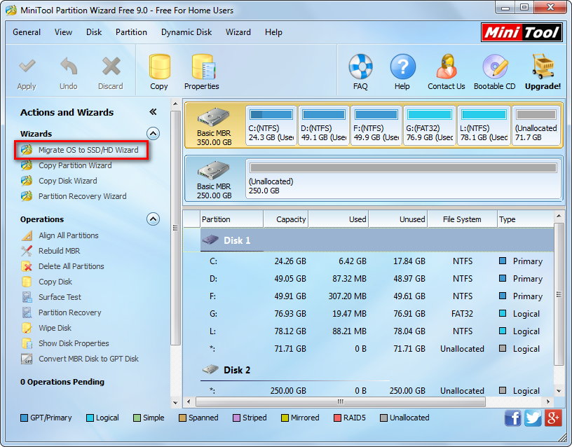
Task: Open the Twitter share icon
Action: tap(533, 418)
